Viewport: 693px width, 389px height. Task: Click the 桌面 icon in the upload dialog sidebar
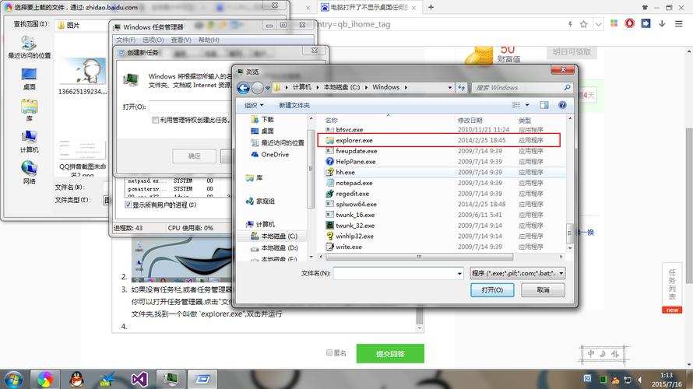click(x=29, y=78)
